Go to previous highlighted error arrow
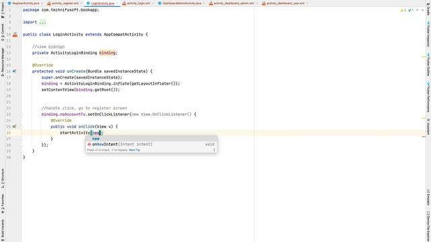The image size is (431, 242). click(x=418, y=10)
